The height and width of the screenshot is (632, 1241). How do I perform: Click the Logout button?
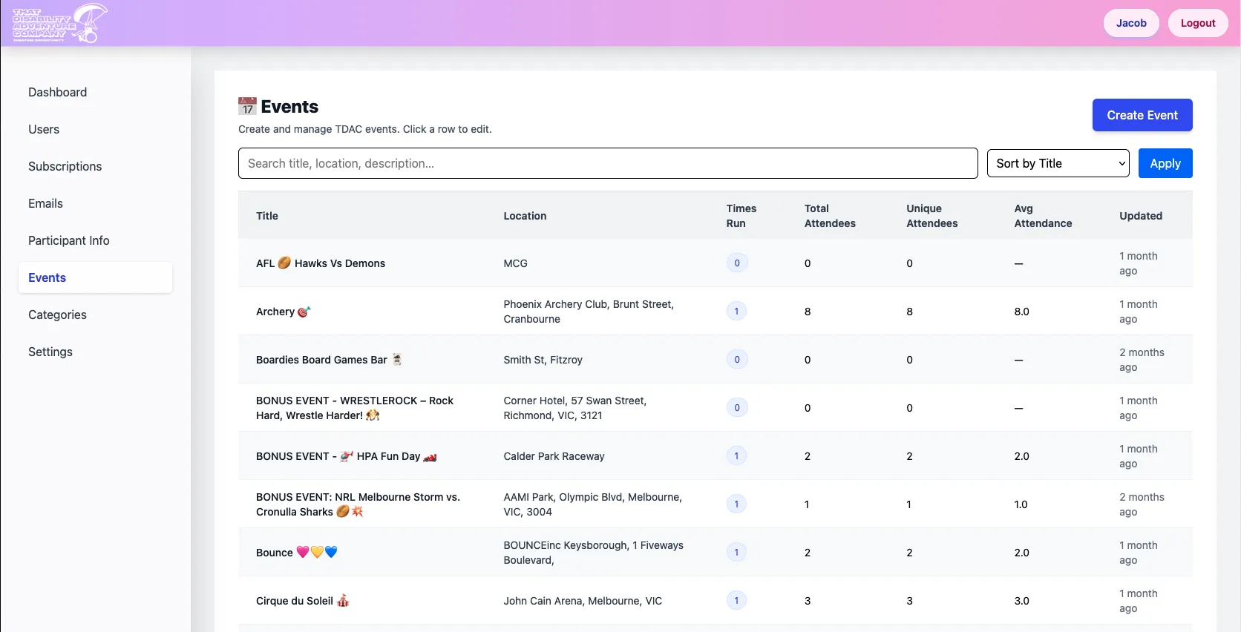[1197, 23]
